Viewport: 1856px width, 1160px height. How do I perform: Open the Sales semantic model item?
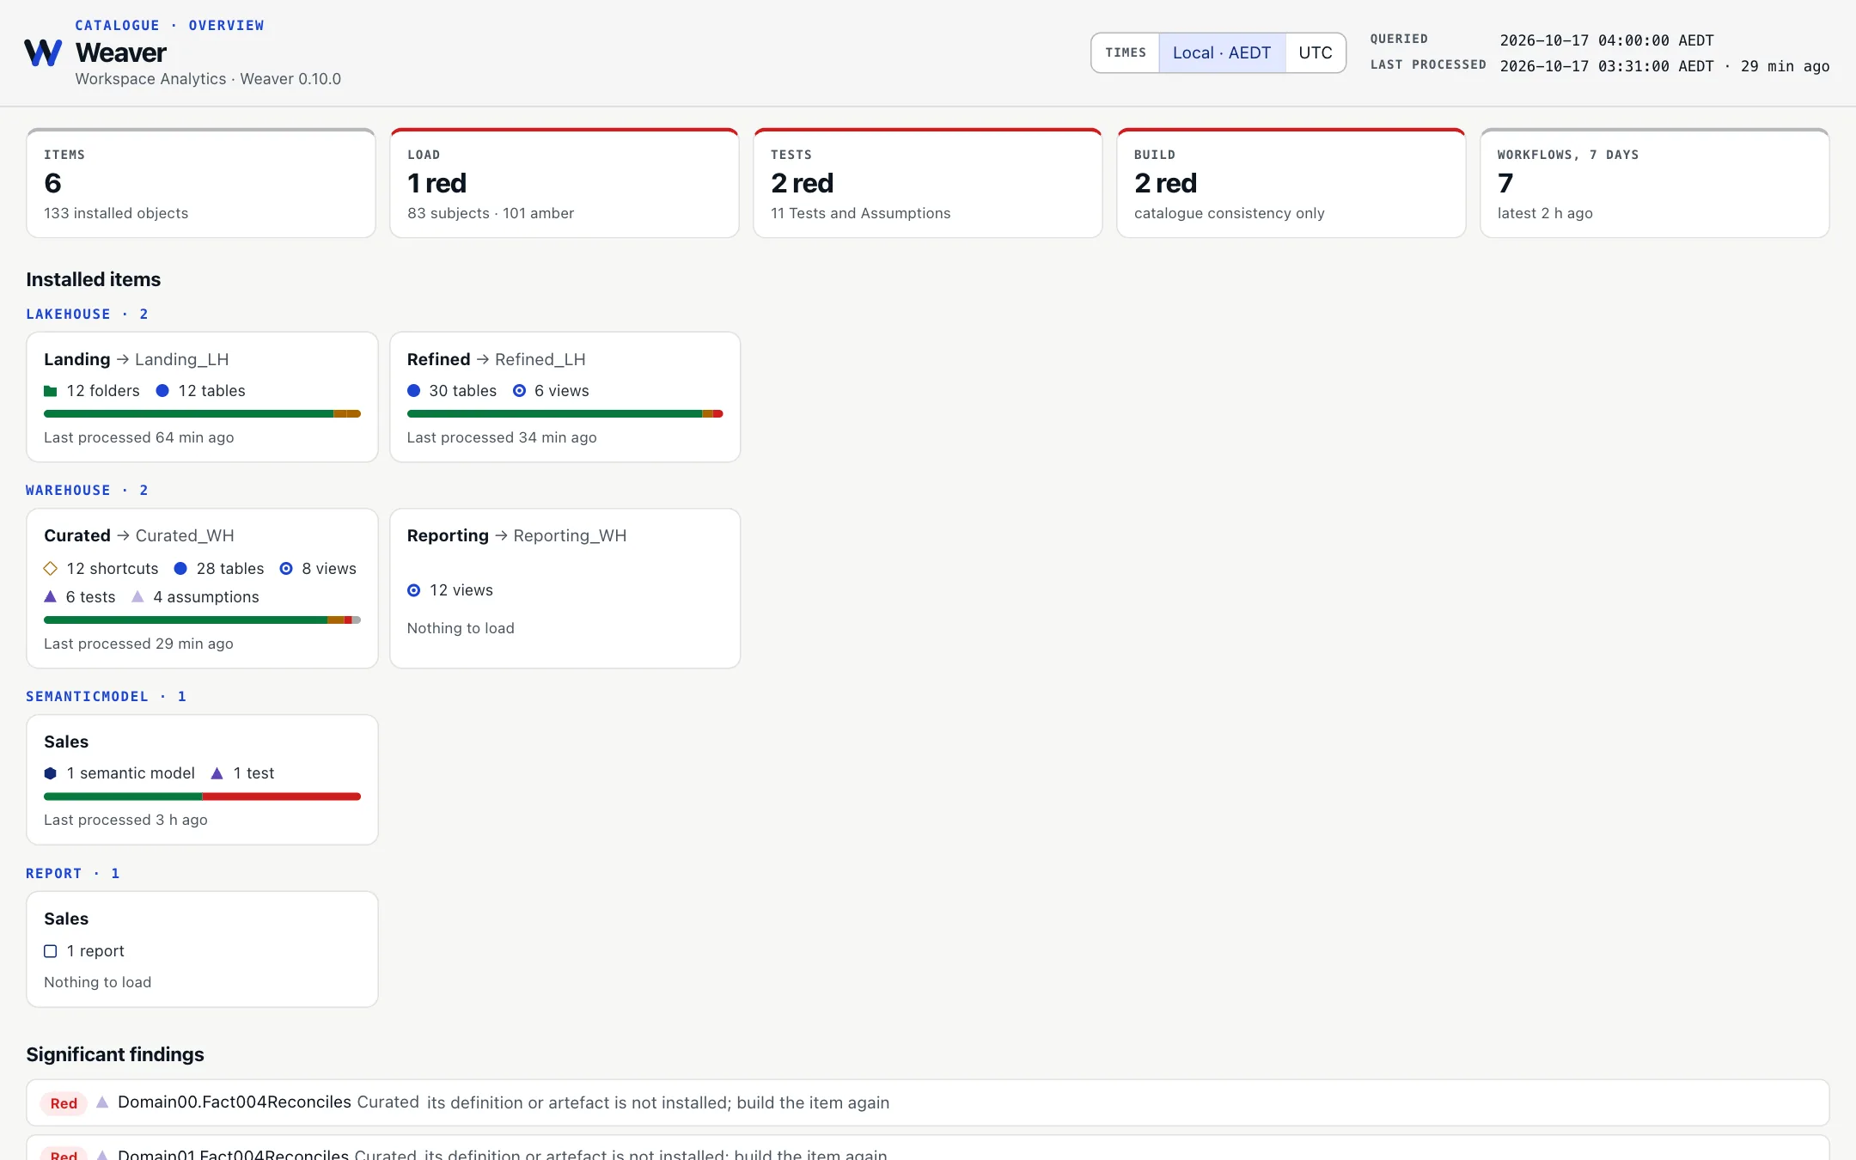[202, 779]
